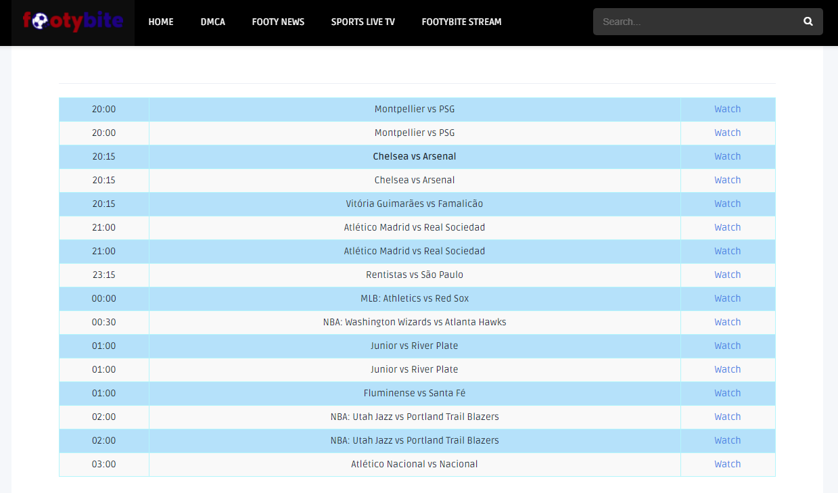Open the DMCA page
The width and height of the screenshot is (838, 493).
212,22
